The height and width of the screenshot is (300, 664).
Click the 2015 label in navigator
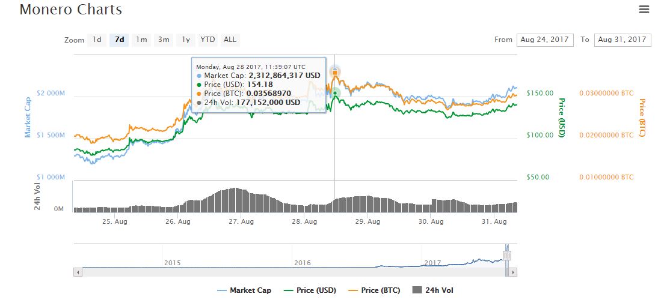[173, 263]
